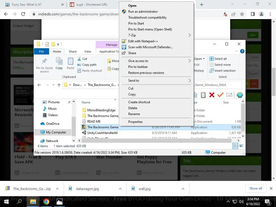Click Select all in ribbon

click(218, 59)
